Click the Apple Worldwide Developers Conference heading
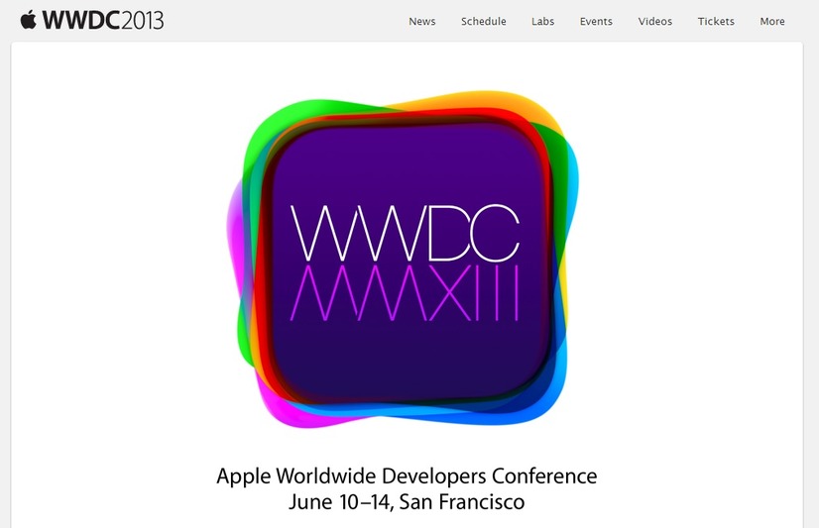 tap(407, 475)
